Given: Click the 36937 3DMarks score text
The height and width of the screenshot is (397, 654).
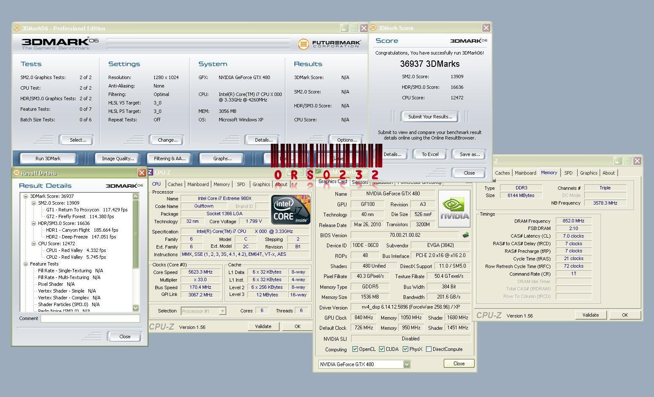Looking at the screenshot, I should pos(430,64).
